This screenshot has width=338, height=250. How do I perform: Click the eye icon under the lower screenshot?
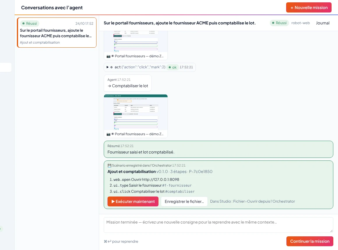[x=112, y=134]
